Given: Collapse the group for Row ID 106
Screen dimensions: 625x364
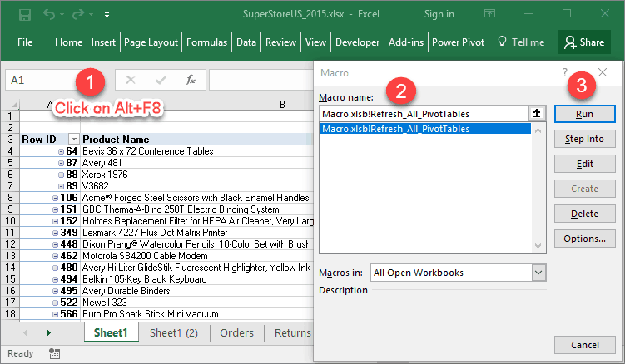Looking at the screenshot, I should tap(55, 198).
